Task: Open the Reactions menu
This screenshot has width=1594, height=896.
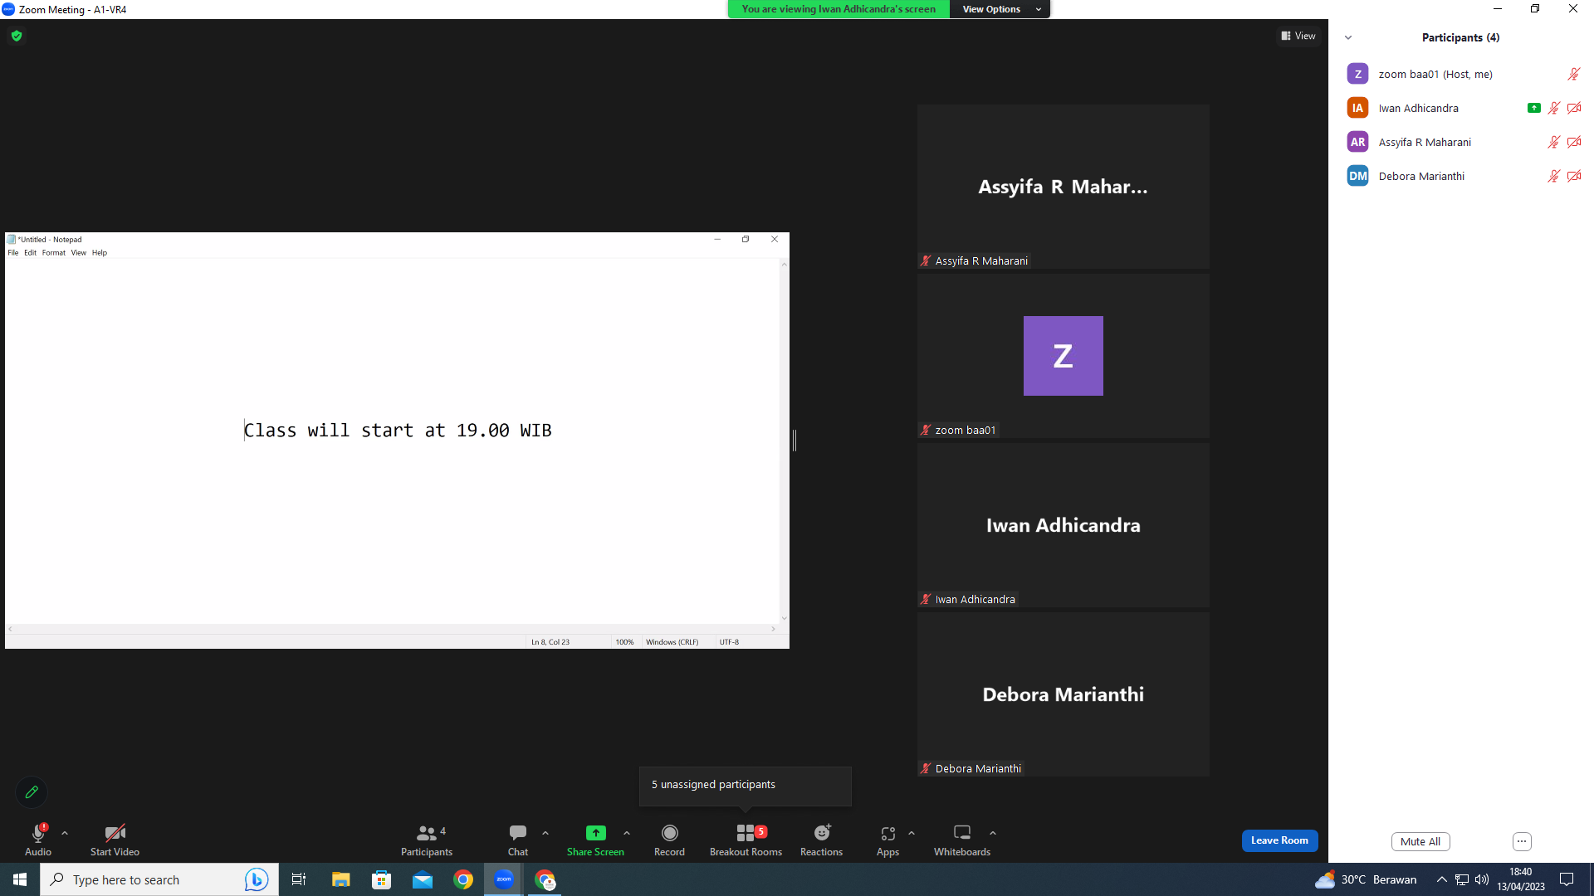Action: click(x=821, y=840)
